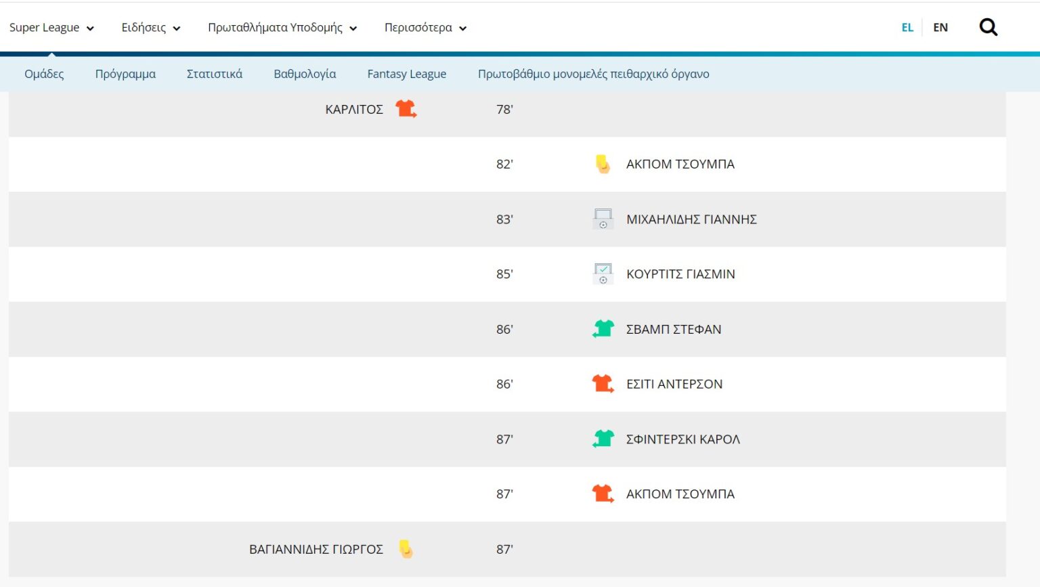Open the Fantasy League link

coord(406,74)
